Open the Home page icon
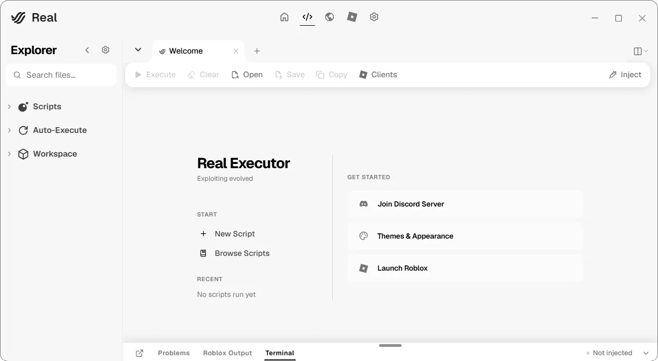Viewport: 658px width, 361px height. [284, 17]
